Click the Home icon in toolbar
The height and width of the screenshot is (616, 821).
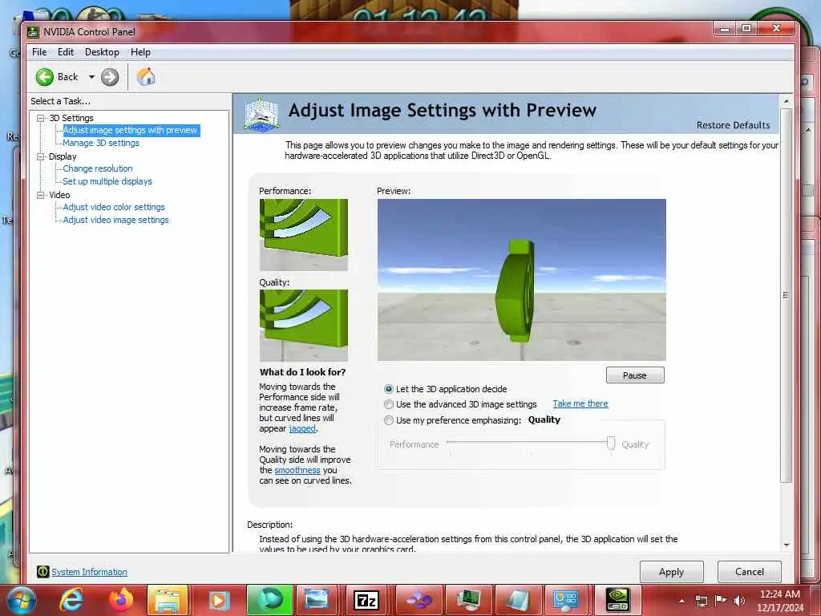pos(146,77)
